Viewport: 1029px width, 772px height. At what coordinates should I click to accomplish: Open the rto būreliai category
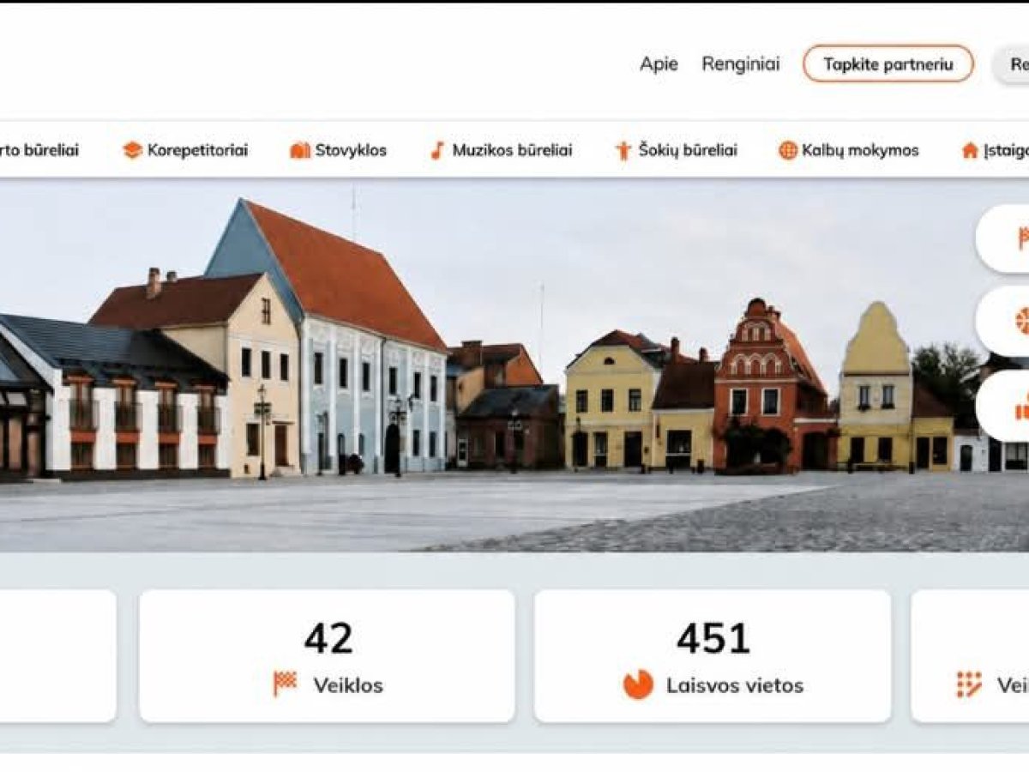[39, 151]
